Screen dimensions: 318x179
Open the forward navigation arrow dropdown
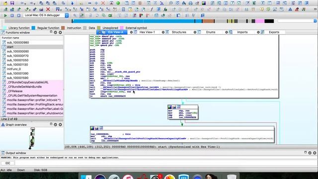pos(34,3)
